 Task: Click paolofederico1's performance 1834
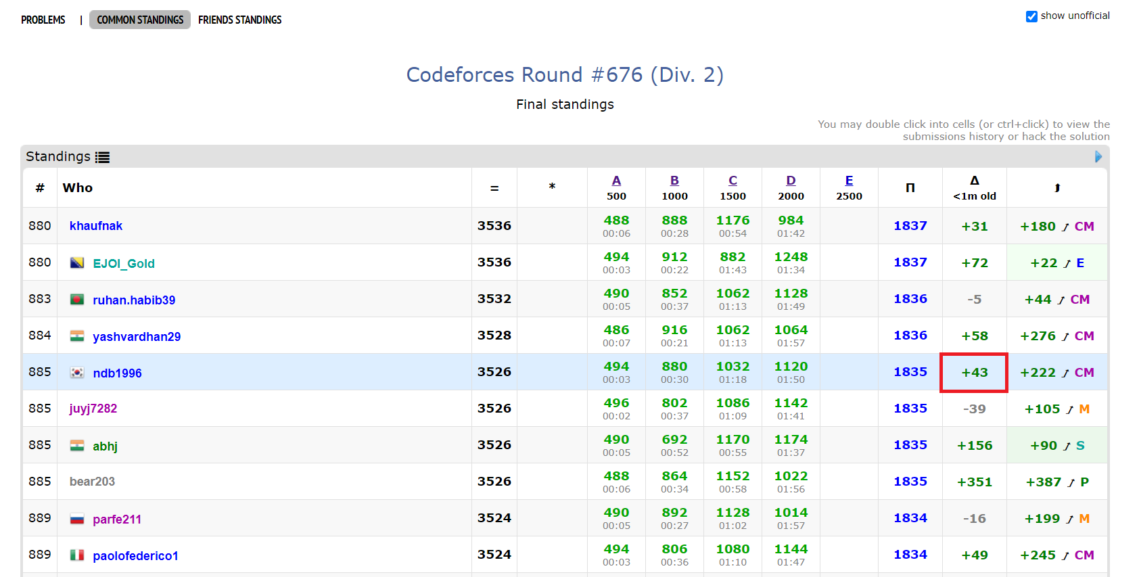910,555
